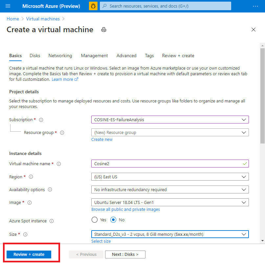Show info tooltip for Subscription
Image resolution: width=265 pixels, height=266 pixels.
(41, 120)
